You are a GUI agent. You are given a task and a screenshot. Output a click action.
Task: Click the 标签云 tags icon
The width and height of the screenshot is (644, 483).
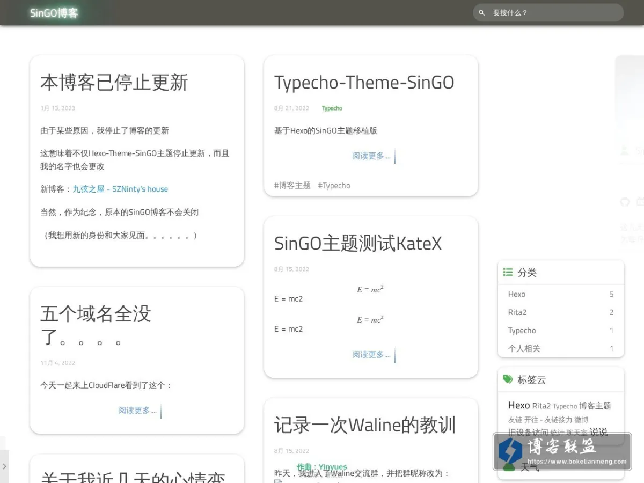tap(508, 379)
